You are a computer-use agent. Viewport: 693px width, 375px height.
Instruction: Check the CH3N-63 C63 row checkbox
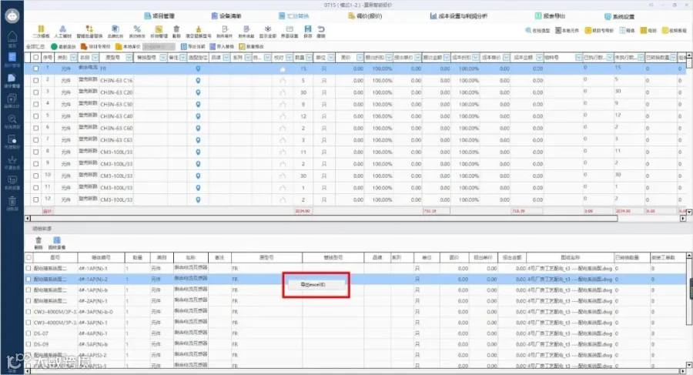[35, 140]
